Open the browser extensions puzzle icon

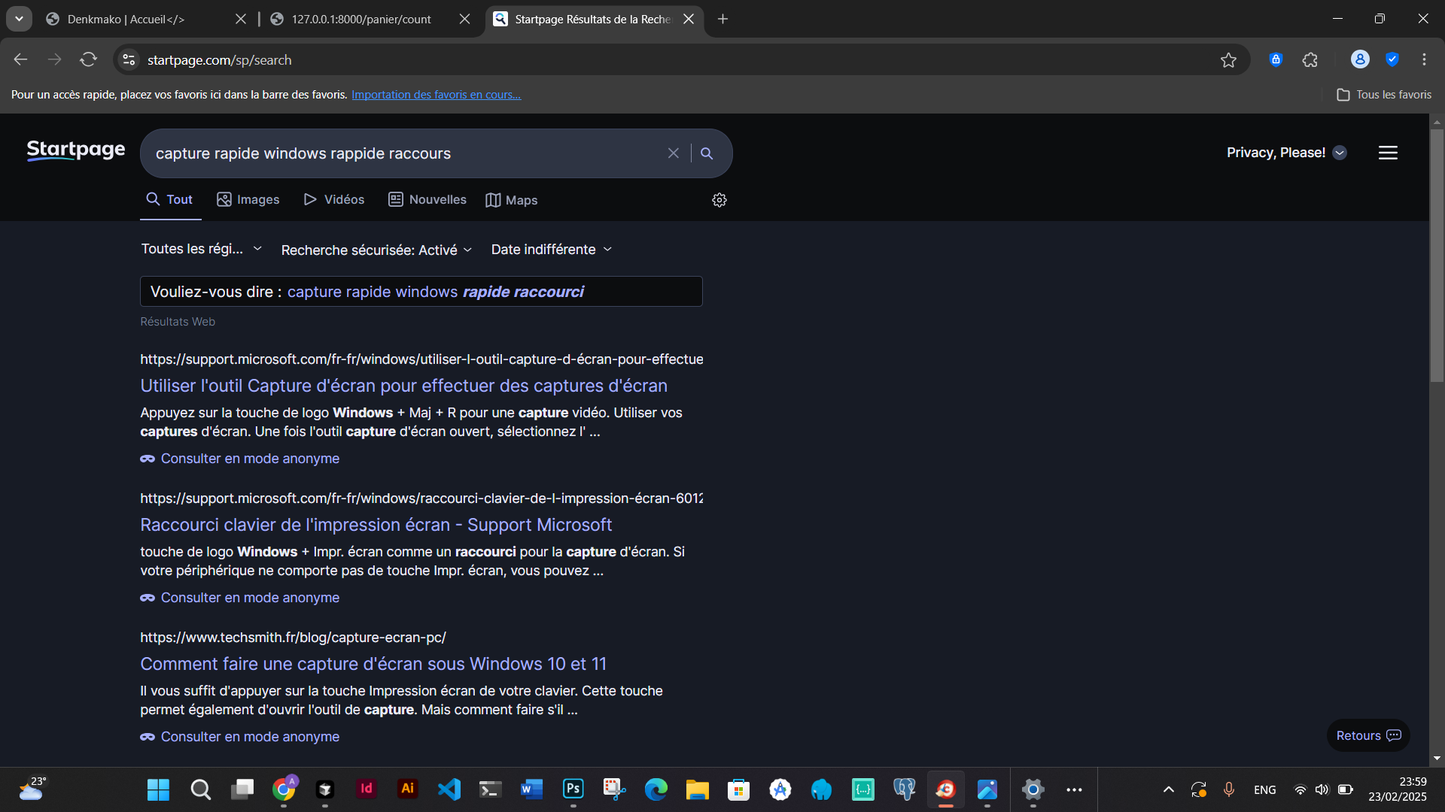[1310, 60]
